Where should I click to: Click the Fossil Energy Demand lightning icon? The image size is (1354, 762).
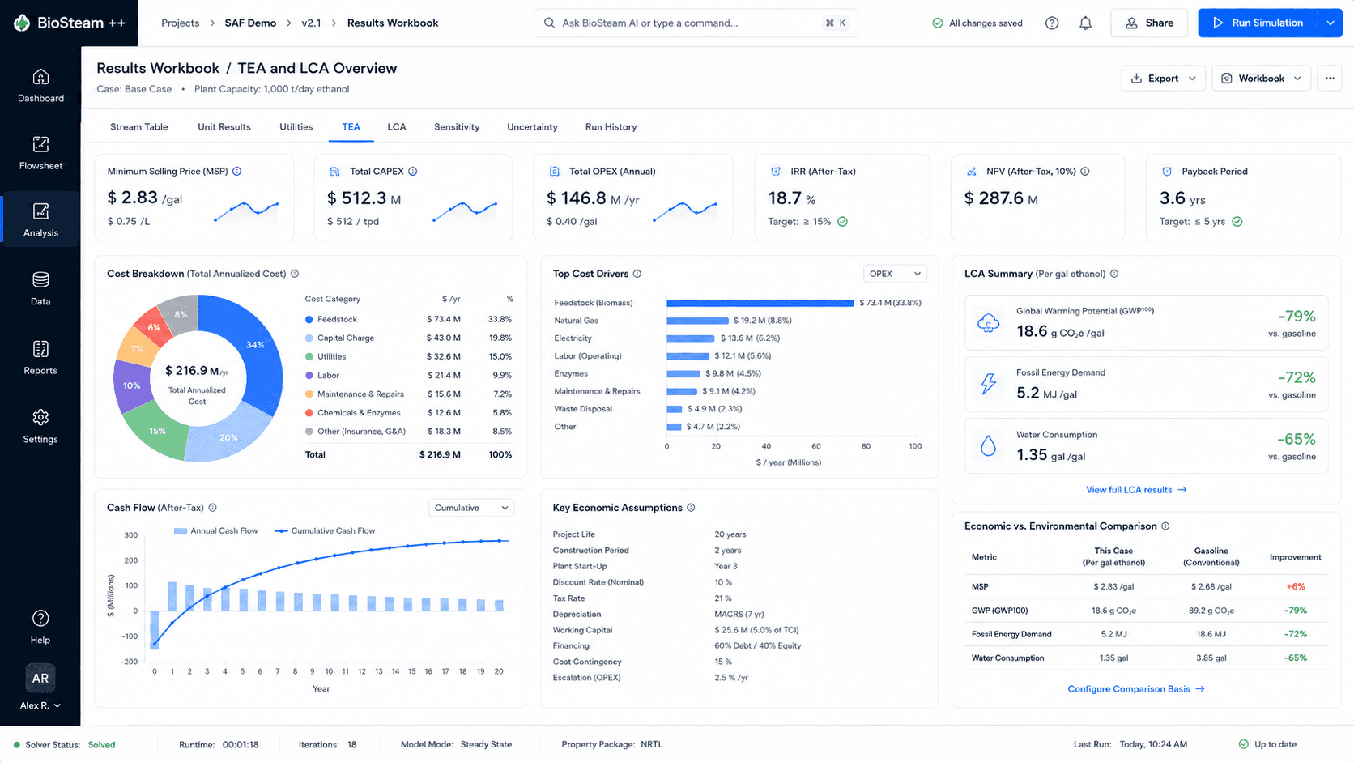pyautogui.click(x=988, y=384)
